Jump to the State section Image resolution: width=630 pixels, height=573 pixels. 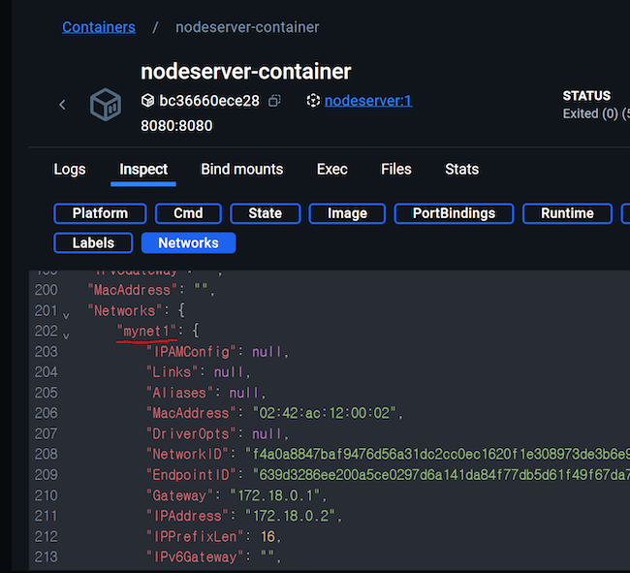tap(266, 213)
